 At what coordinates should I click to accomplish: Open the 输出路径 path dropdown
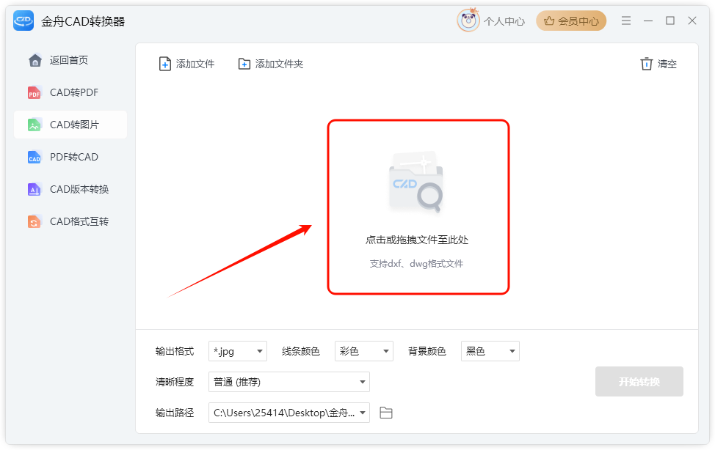289,413
